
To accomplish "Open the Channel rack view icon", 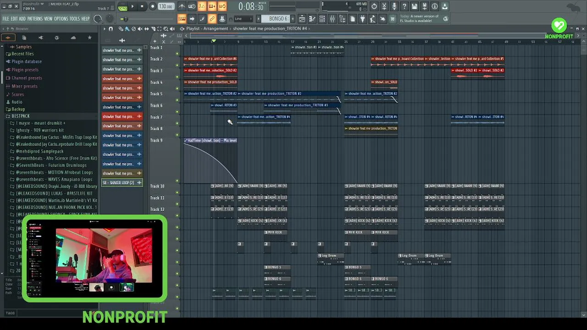I will point(322,19).
